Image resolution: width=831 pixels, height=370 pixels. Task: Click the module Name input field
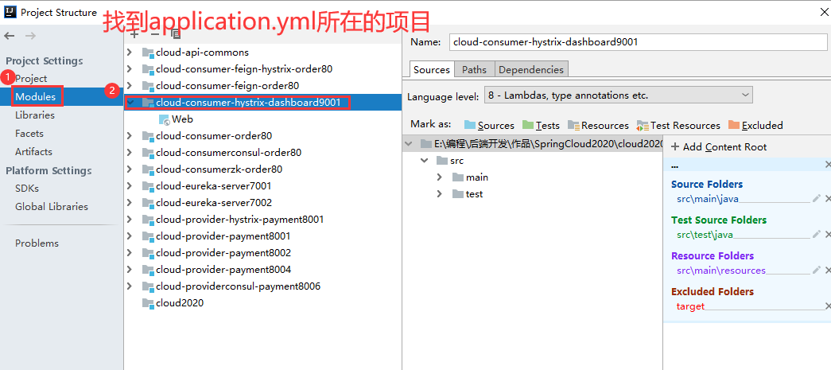click(x=638, y=42)
